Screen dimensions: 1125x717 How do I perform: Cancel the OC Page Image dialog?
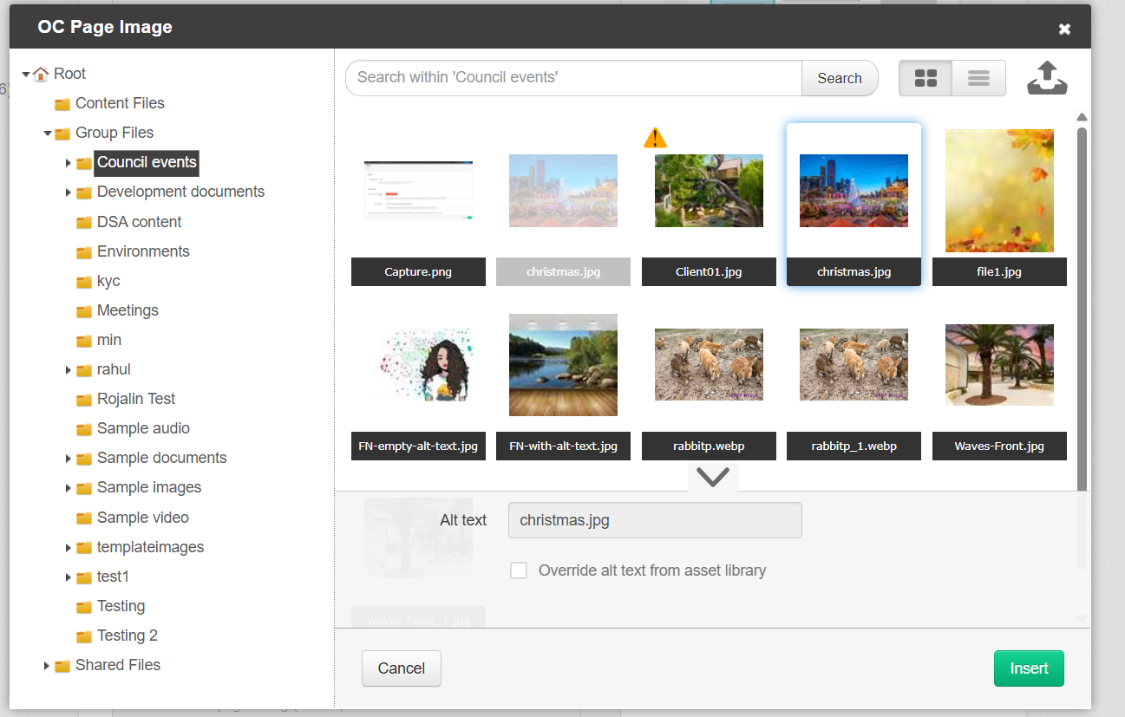[401, 668]
